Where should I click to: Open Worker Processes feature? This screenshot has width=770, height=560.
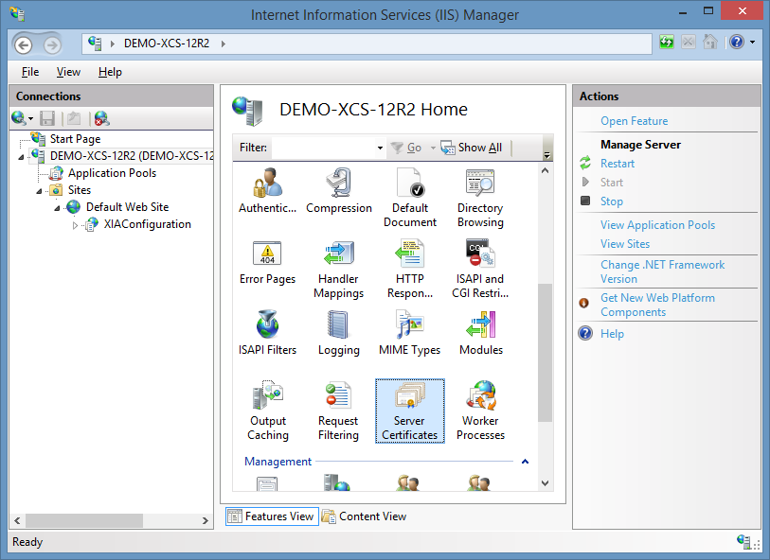tap(480, 411)
